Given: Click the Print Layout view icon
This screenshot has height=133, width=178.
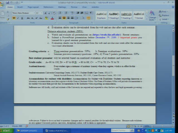Looking at the screenshot, I should point(129,126).
